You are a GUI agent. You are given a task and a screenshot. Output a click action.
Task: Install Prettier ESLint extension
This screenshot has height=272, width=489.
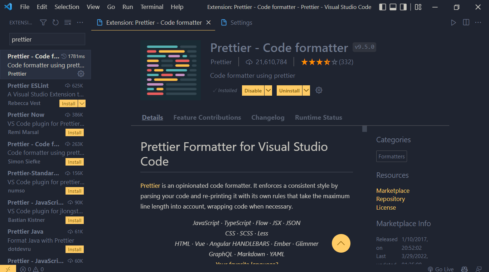tap(68, 104)
